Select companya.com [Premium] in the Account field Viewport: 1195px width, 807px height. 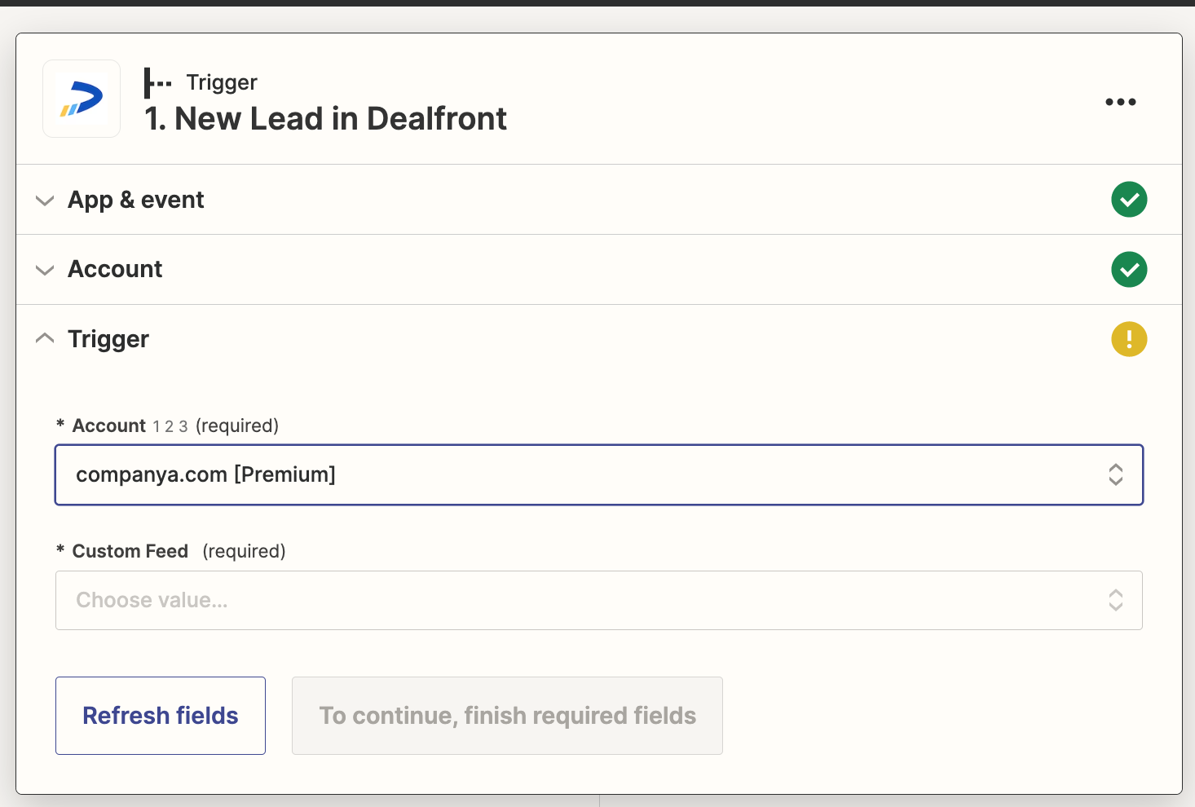point(205,474)
